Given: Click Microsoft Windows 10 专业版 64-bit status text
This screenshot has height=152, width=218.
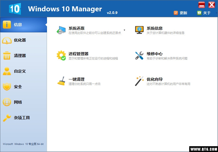Looking at the screenshot, I should [x=23, y=144].
